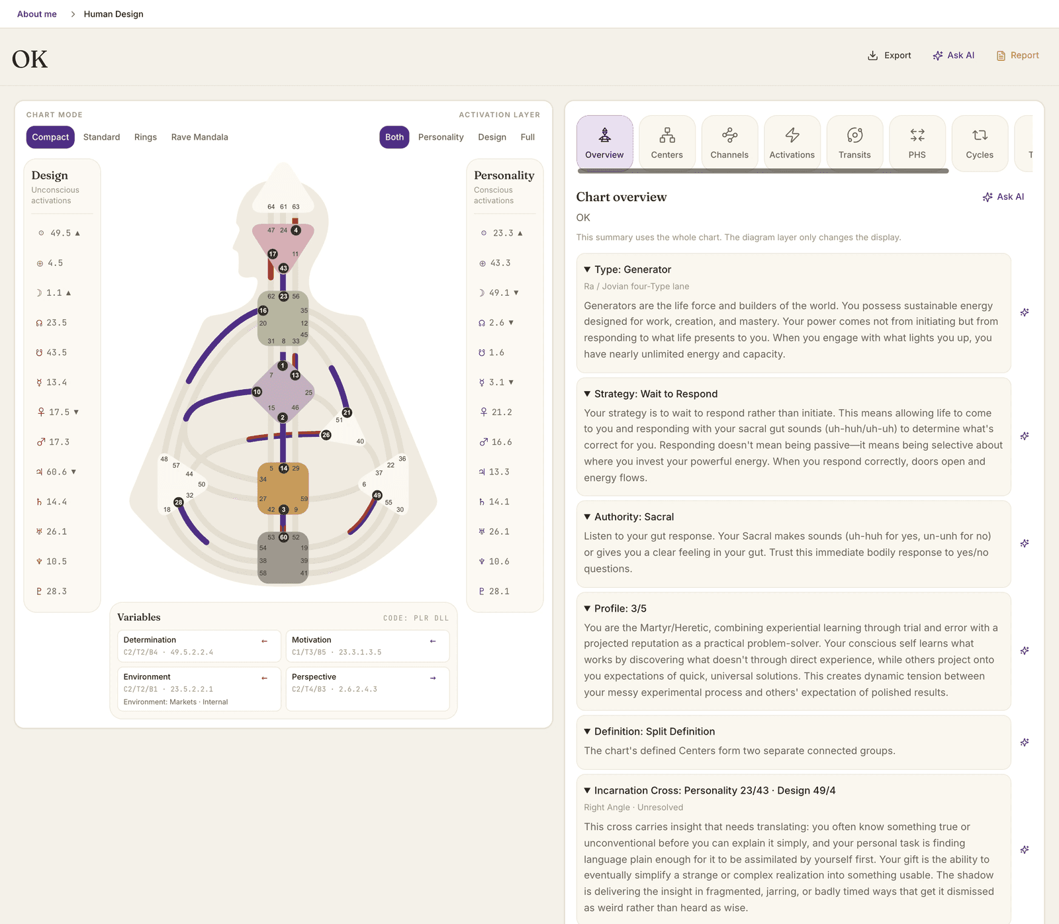Collapse the Strategy: Wait to Respond section

(587, 394)
